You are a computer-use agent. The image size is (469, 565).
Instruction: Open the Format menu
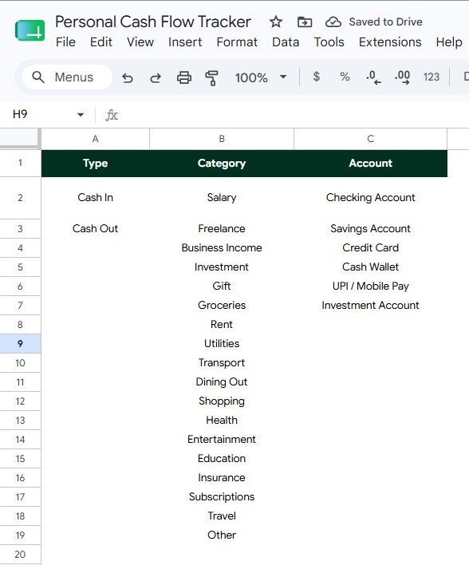point(237,42)
